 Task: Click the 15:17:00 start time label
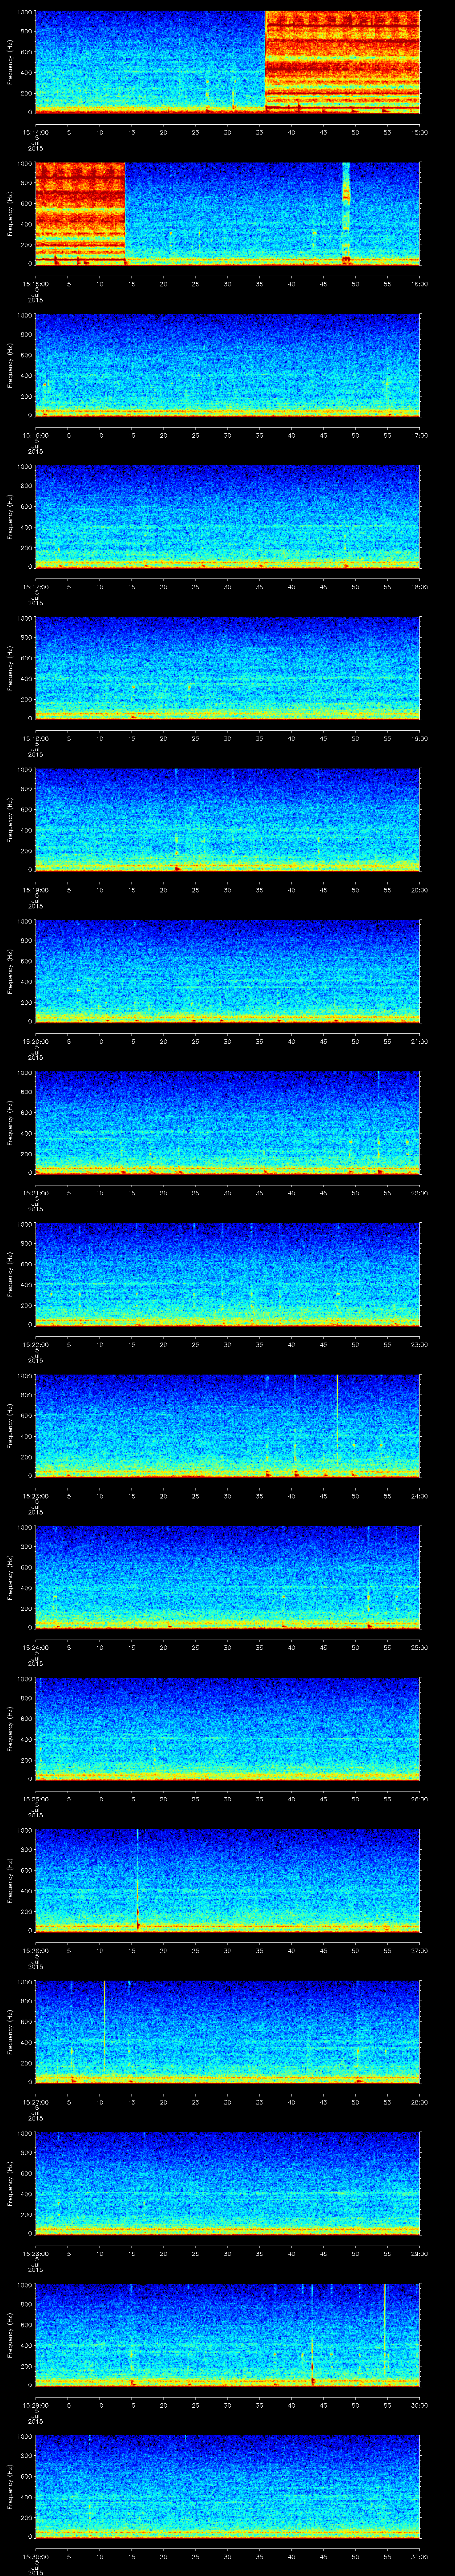[x=35, y=587]
